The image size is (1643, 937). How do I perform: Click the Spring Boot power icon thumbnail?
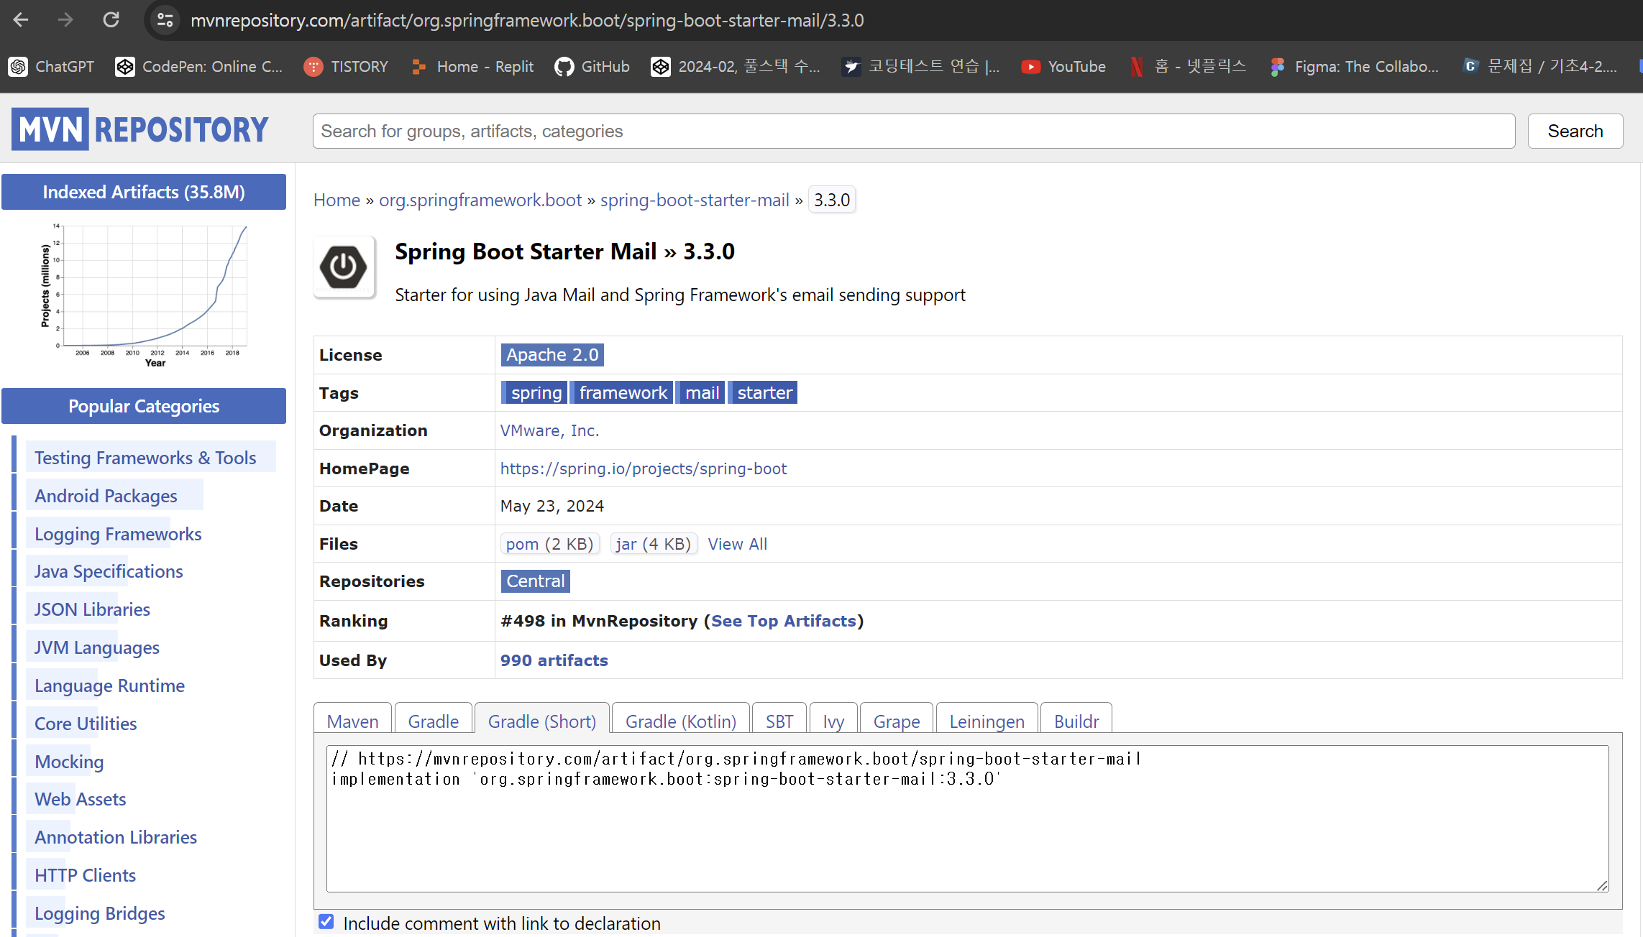click(344, 267)
